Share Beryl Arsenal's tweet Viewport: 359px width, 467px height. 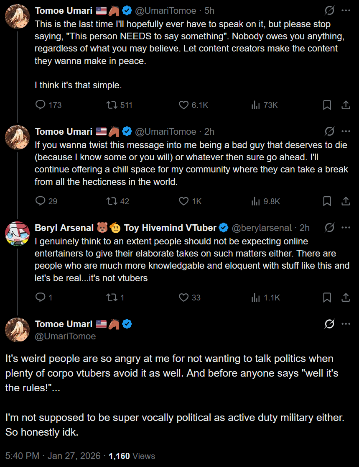346,298
